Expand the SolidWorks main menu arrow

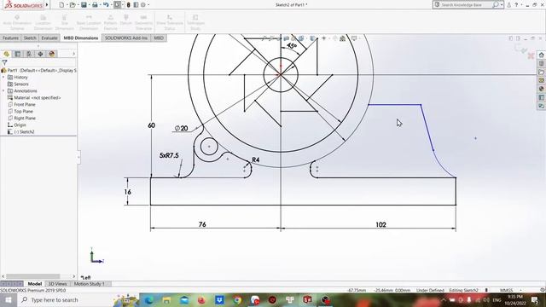(x=47, y=5)
